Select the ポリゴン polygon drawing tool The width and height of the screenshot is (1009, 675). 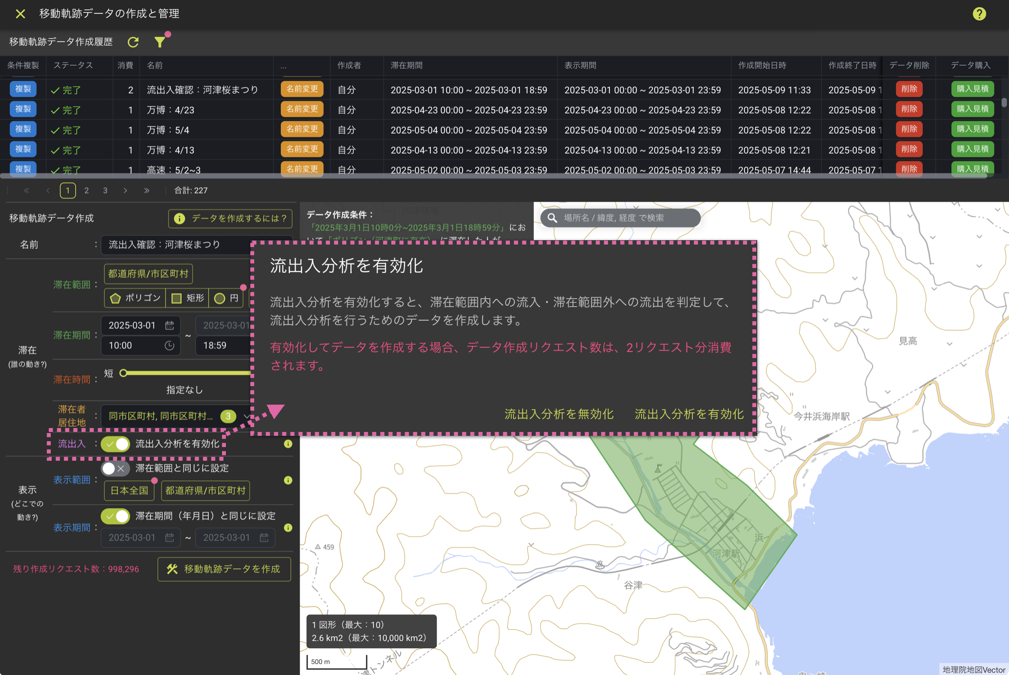point(135,298)
